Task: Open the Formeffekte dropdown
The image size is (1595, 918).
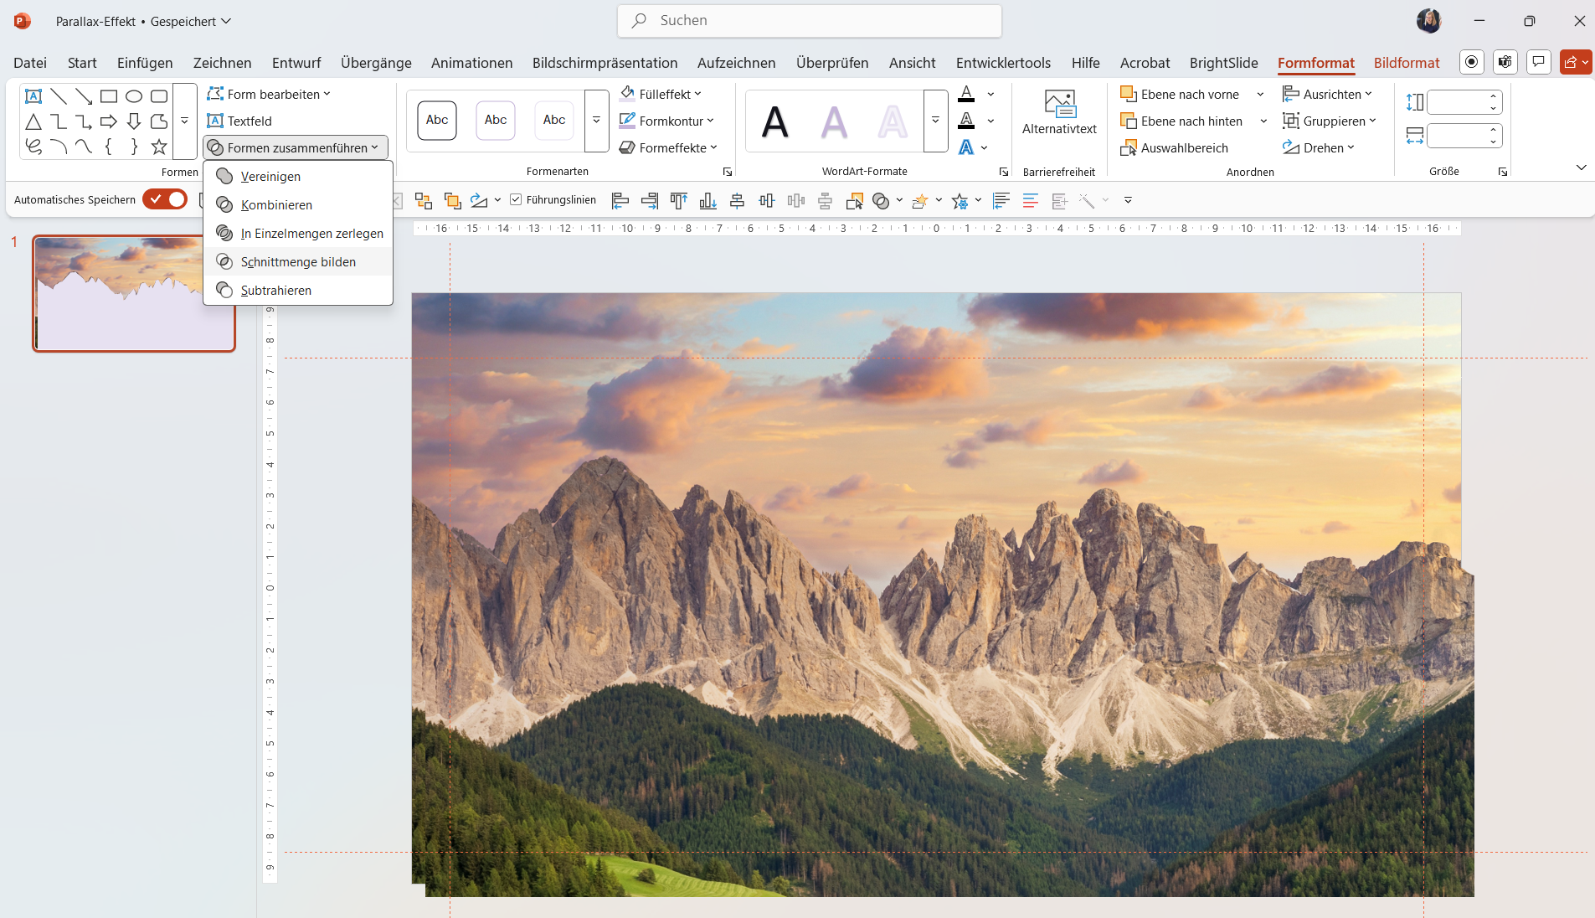Action: (x=668, y=147)
